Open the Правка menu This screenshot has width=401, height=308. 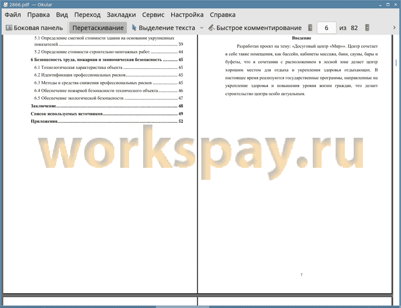pos(38,15)
